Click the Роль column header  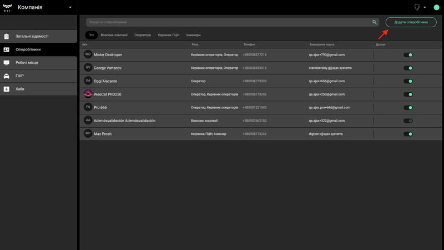[195, 44]
